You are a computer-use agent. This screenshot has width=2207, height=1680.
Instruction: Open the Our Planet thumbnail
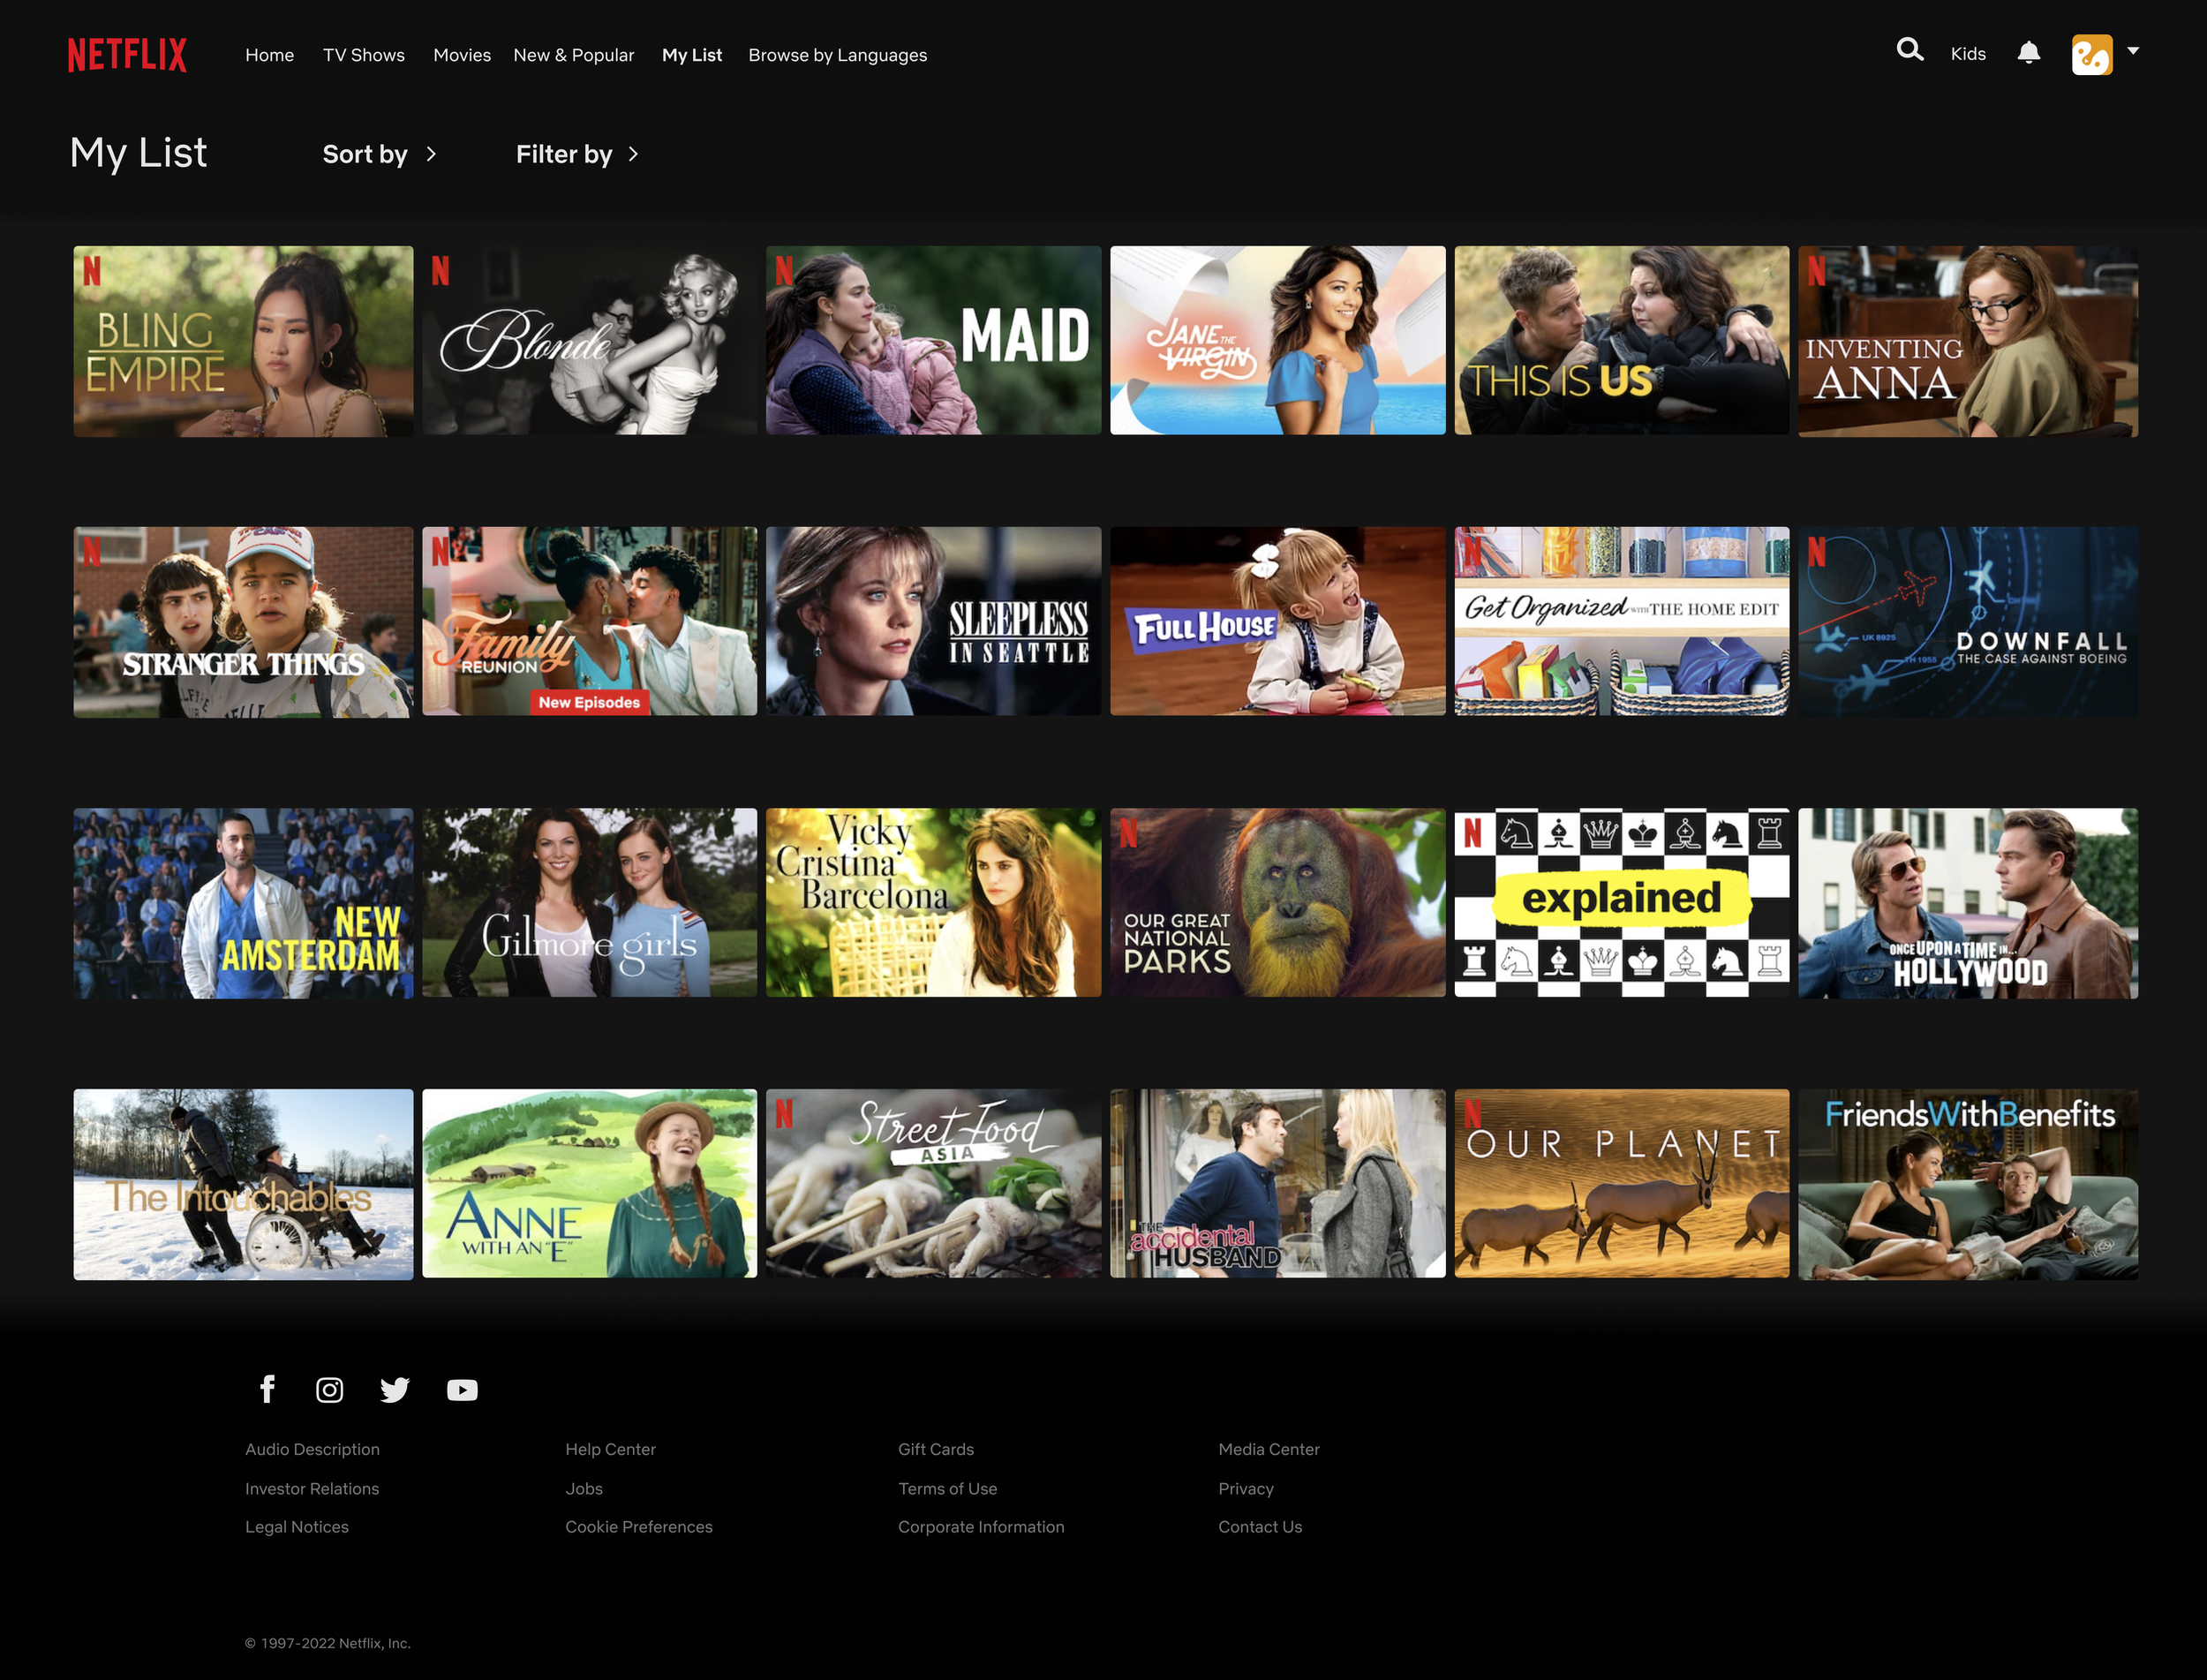pos(1621,1184)
